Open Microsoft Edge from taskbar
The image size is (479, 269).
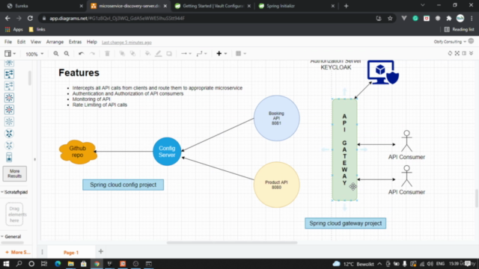point(58,264)
